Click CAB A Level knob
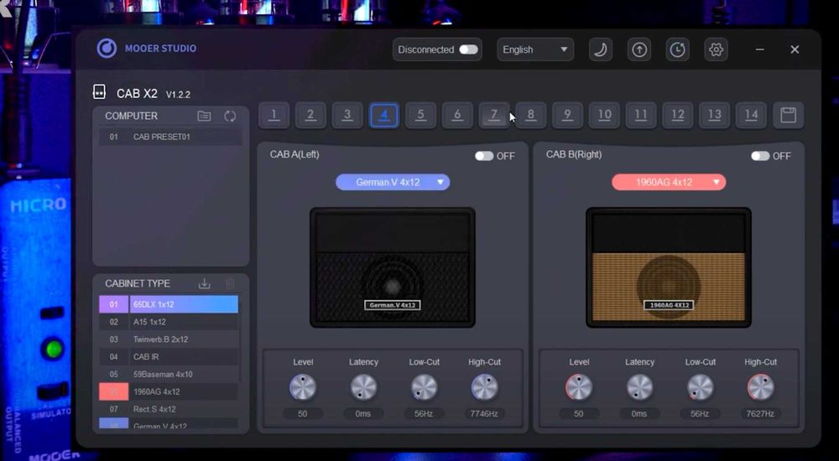Viewport: 839px width, 461px height. tap(303, 388)
